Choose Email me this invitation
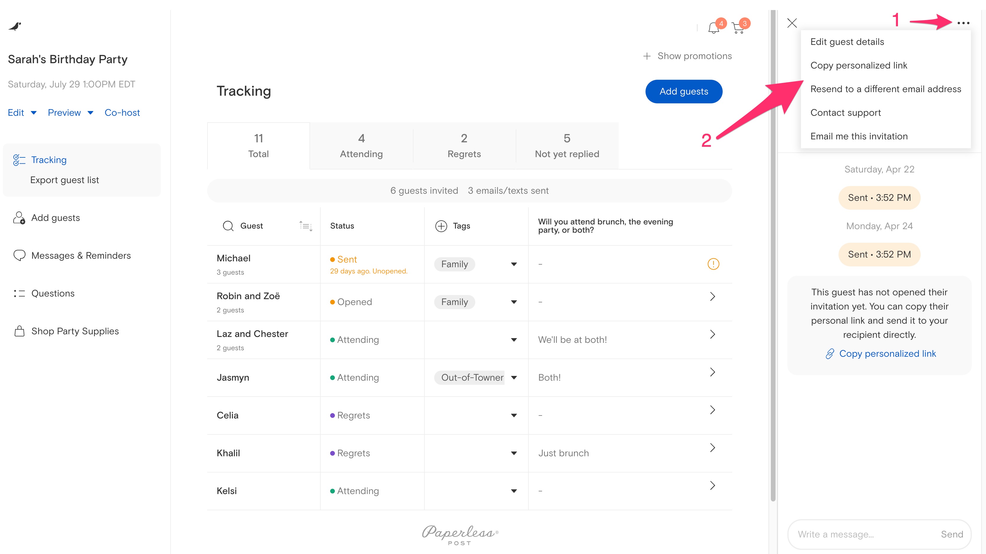This screenshot has height=554, width=986. [859, 136]
